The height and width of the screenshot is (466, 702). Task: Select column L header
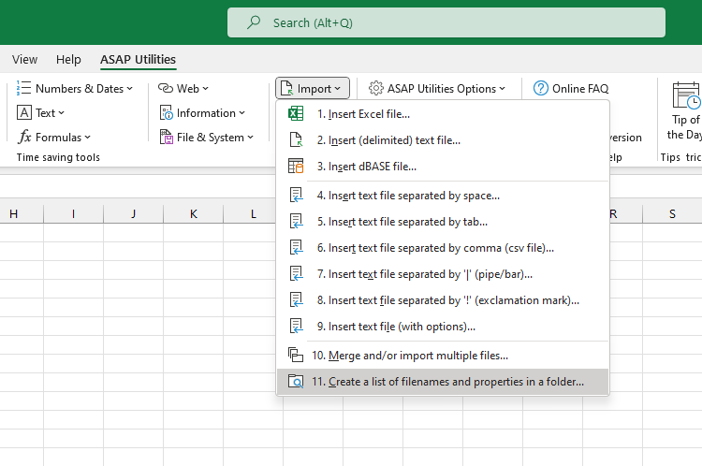(250, 214)
